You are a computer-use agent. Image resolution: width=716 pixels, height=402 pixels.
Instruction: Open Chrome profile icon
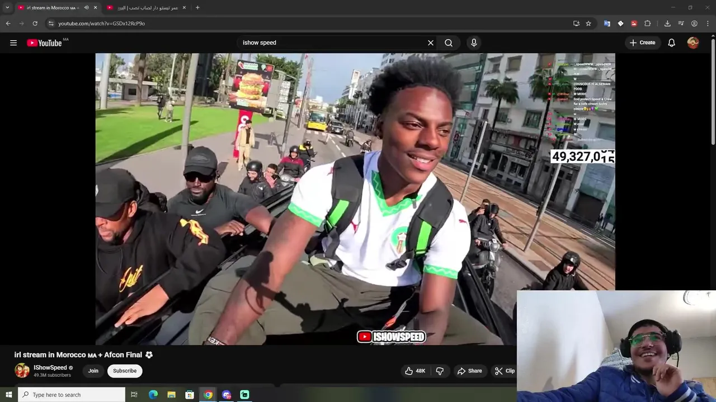pyautogui.click(x=694, y=23)
